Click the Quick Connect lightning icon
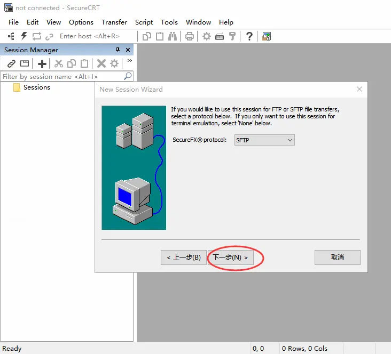This screenshot has height=354, width=391. [24, 36]
